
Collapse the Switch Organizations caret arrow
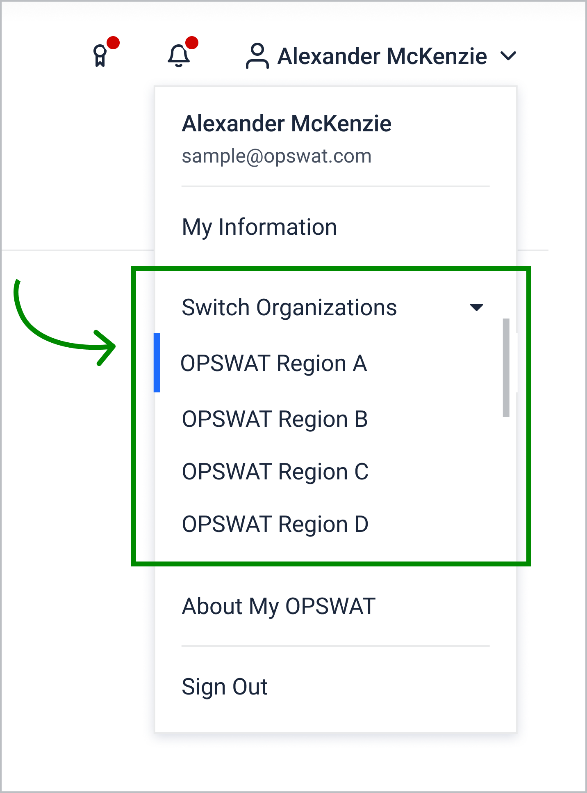coord(476,307)
